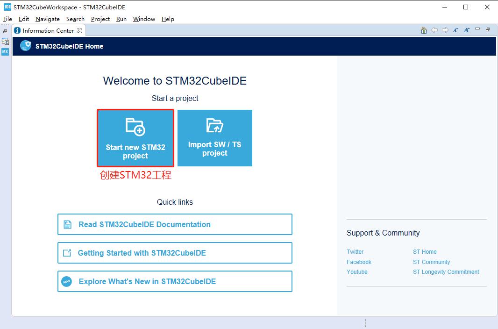Open the Help menu
This screenshot has height=329, width=498.
pyautogui.click(x=168, y=19)
